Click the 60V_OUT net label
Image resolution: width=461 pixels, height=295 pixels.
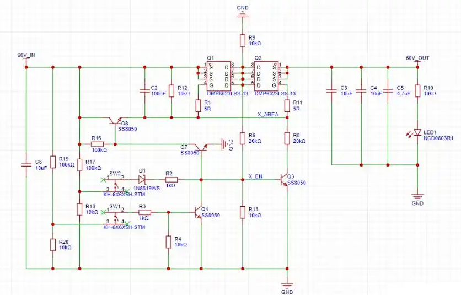[417, 58]
